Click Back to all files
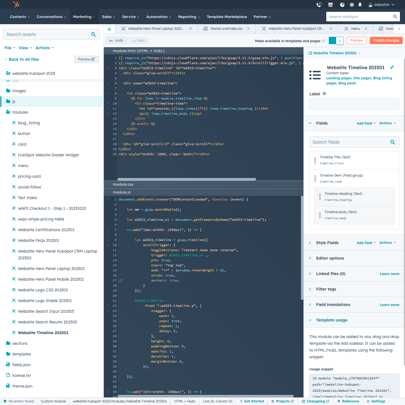 (x=22, y=59)
